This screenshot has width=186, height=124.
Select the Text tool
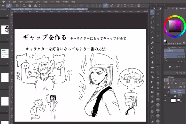point(152,87)
